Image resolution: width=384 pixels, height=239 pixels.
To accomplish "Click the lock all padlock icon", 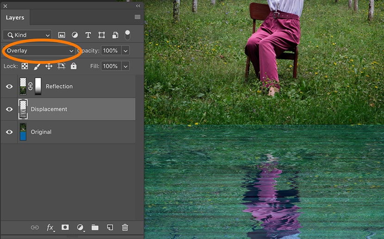I will tap(74, 66).
